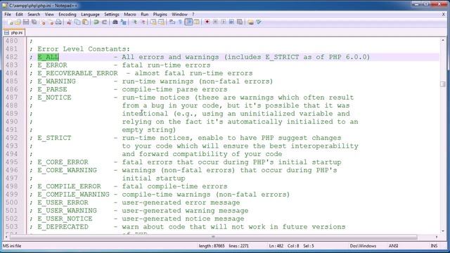Create a new document from the toolbar
450x253 pixels.
click(11, 22)
